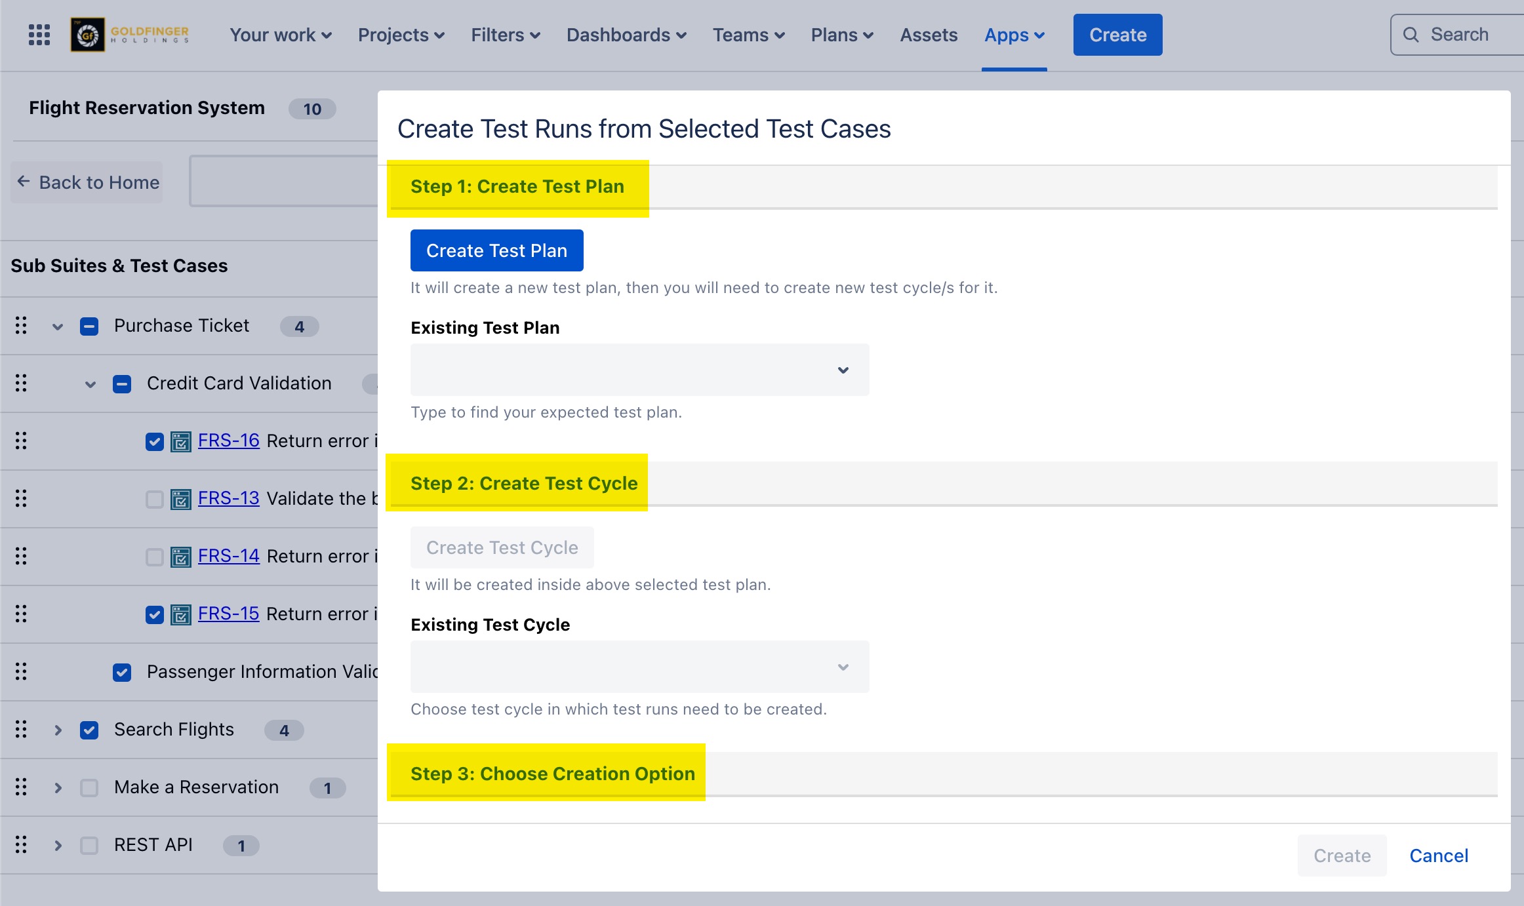Open the Dashboards menu
Viewport: 1524px width, 906px height.
click(624, 35)
